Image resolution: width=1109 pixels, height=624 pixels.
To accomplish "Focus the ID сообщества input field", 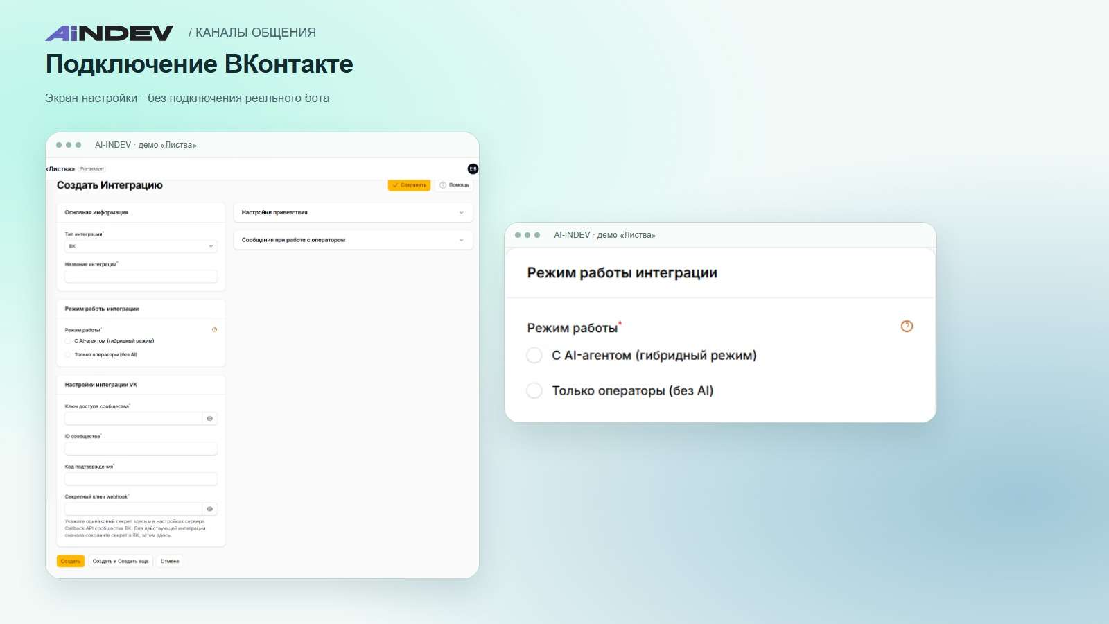I will (x=141, y=449).
